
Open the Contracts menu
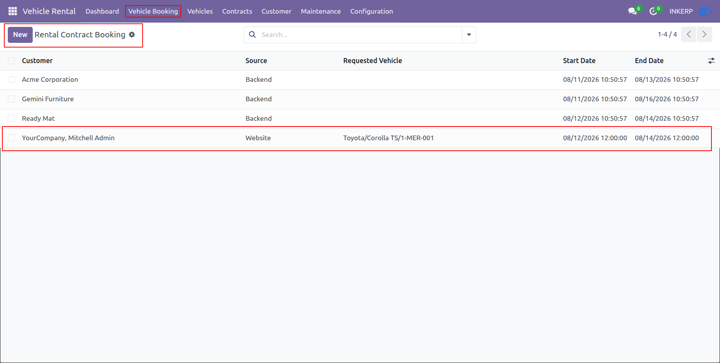pyautogui.click(x=237, y=11)
